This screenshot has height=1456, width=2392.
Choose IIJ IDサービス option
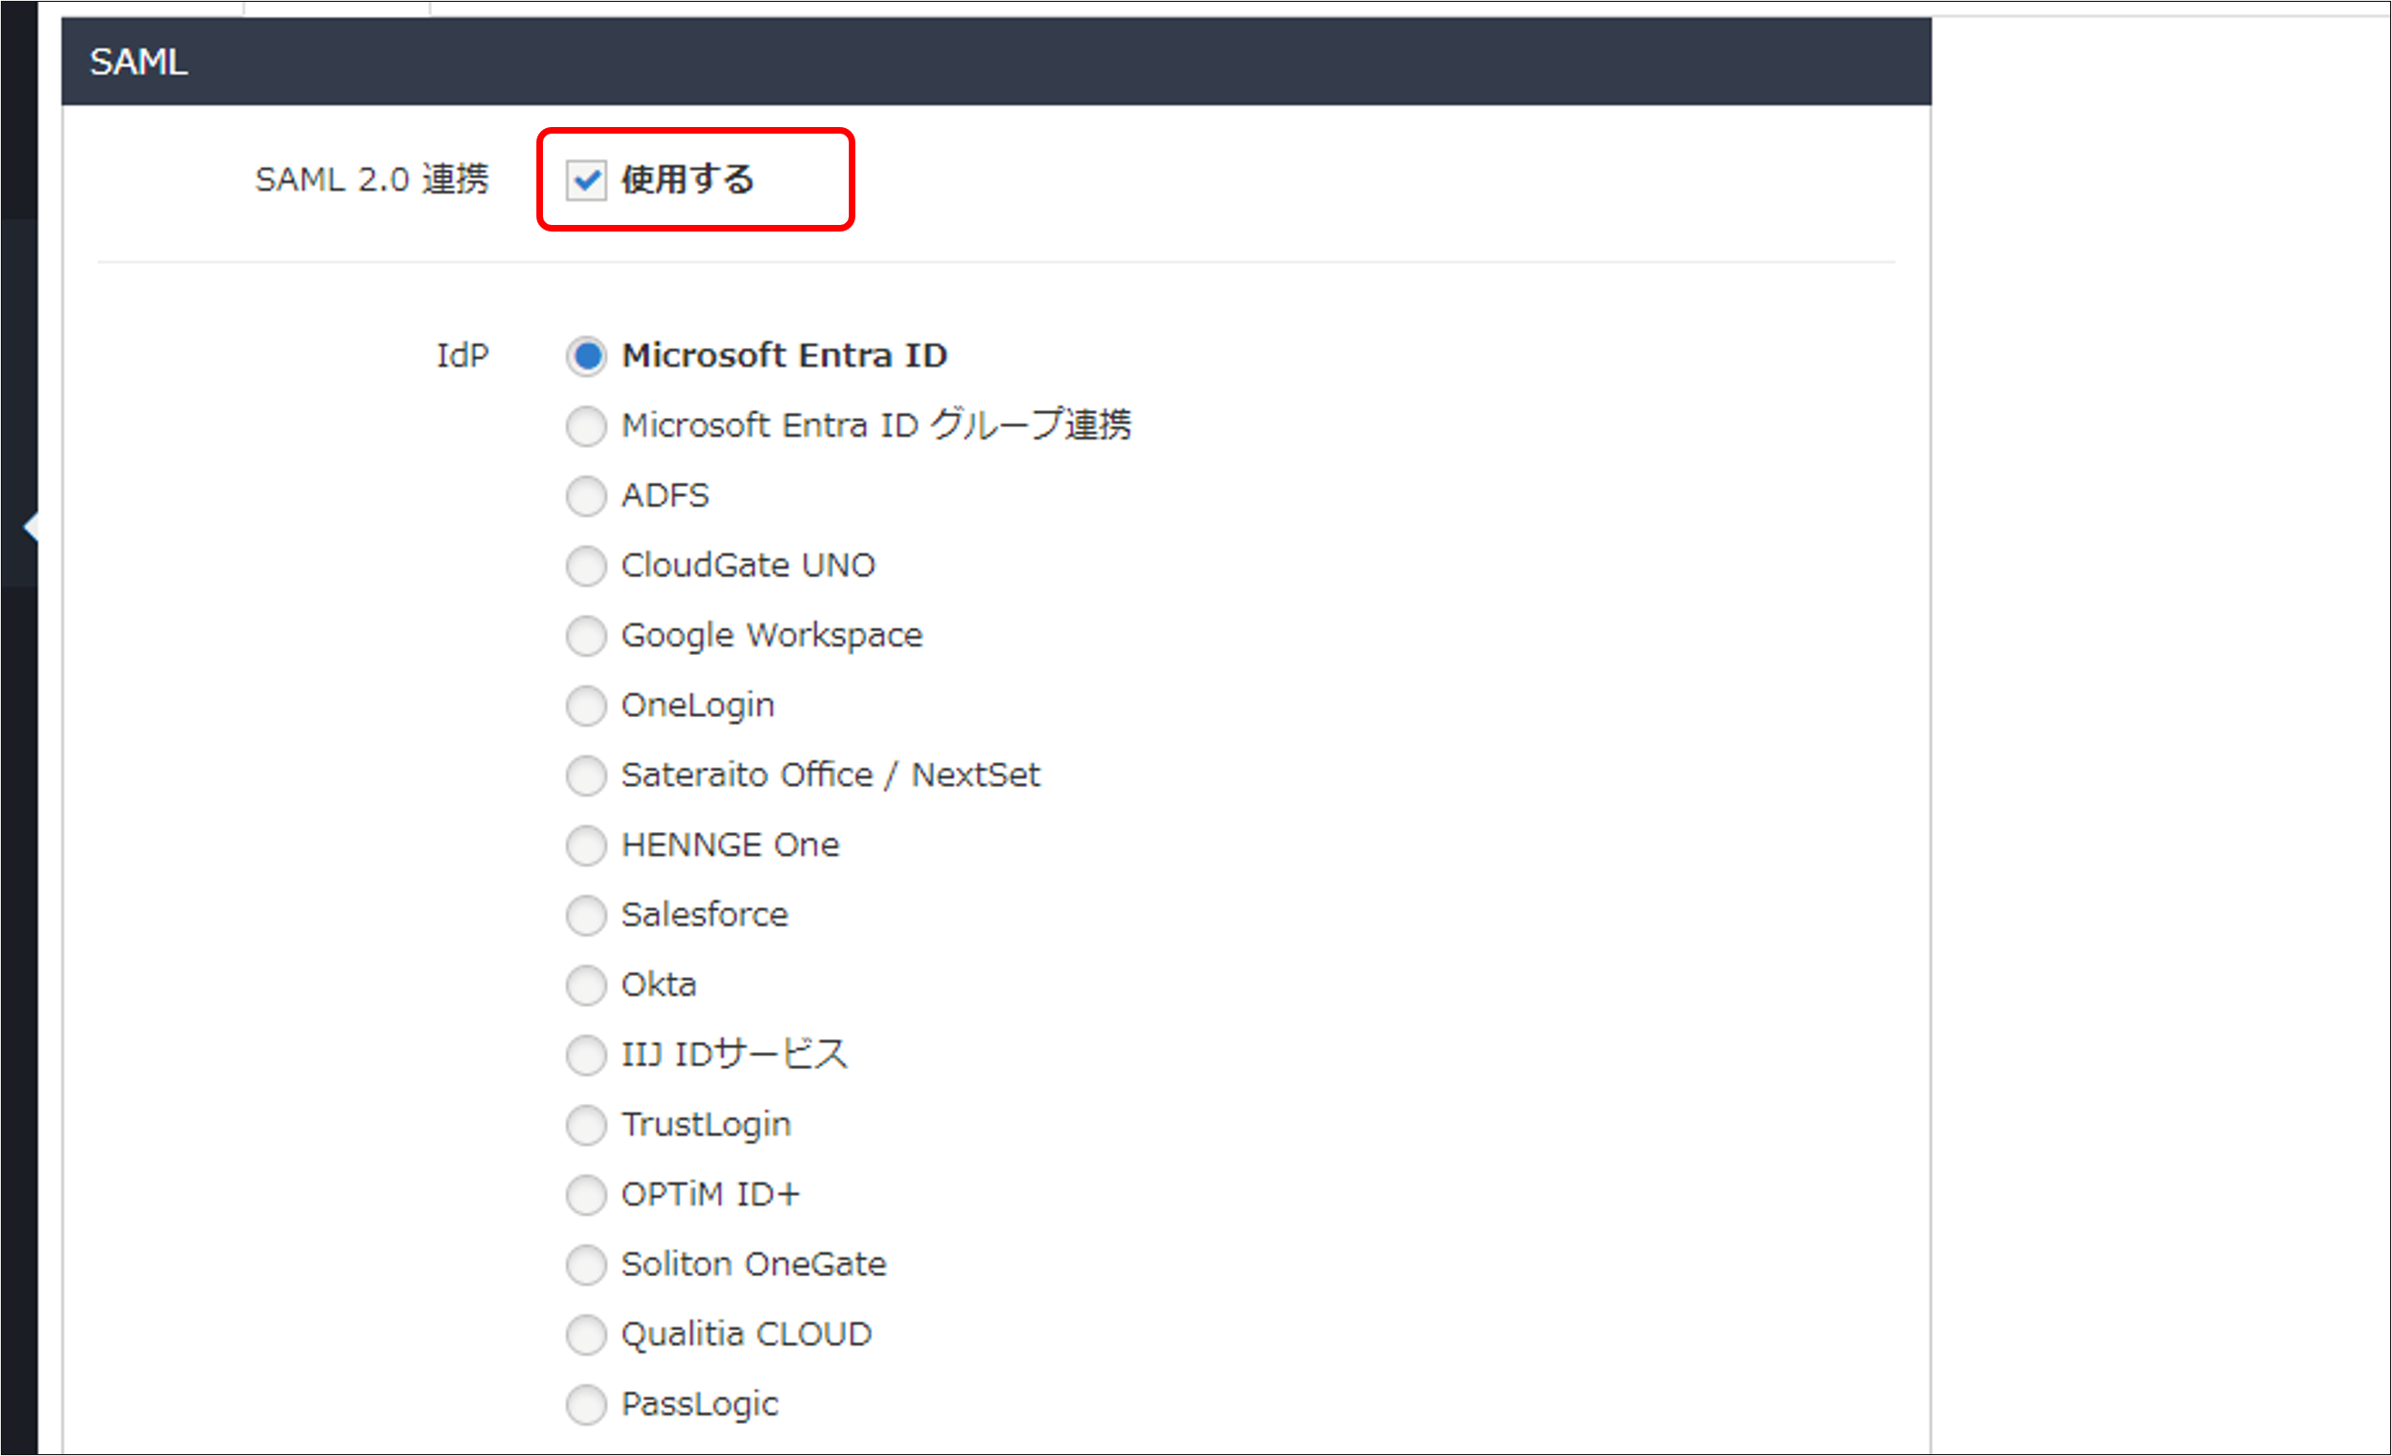(x=586, y=1055)
